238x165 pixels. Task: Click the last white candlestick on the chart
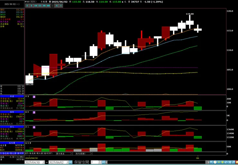pyautogui.click(x=198, y=30)
